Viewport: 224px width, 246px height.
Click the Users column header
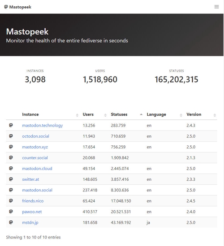(x=88, y=115)
